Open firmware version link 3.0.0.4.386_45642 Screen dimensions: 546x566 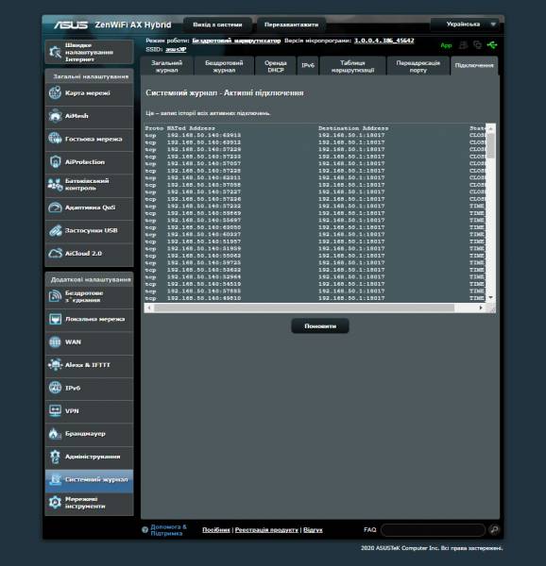point(384,41)
